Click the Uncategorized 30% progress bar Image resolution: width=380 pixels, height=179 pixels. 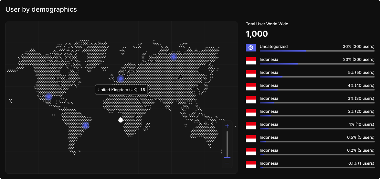coord(317,51)
